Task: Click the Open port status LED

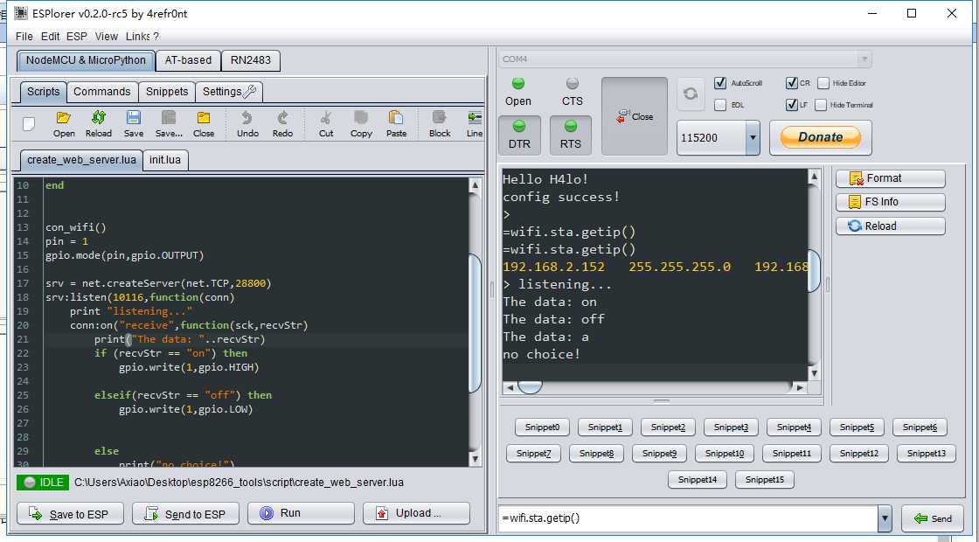Action: 518,83
